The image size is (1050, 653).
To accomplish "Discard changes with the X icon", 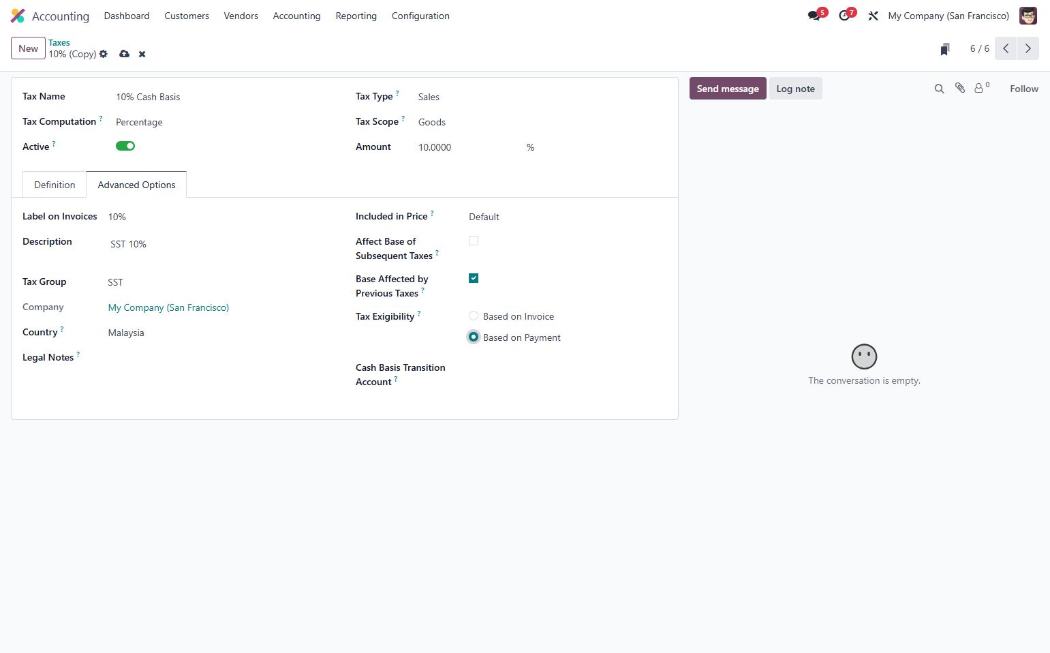I will coord(142,54).
